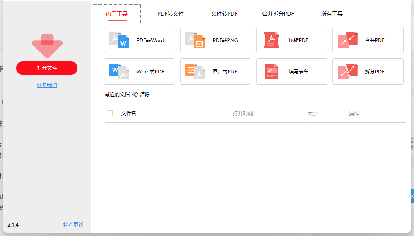Launch the 合并PDF merge tool icon
The height and width of the screenshot is (236, 414).
tap(348, 40)
